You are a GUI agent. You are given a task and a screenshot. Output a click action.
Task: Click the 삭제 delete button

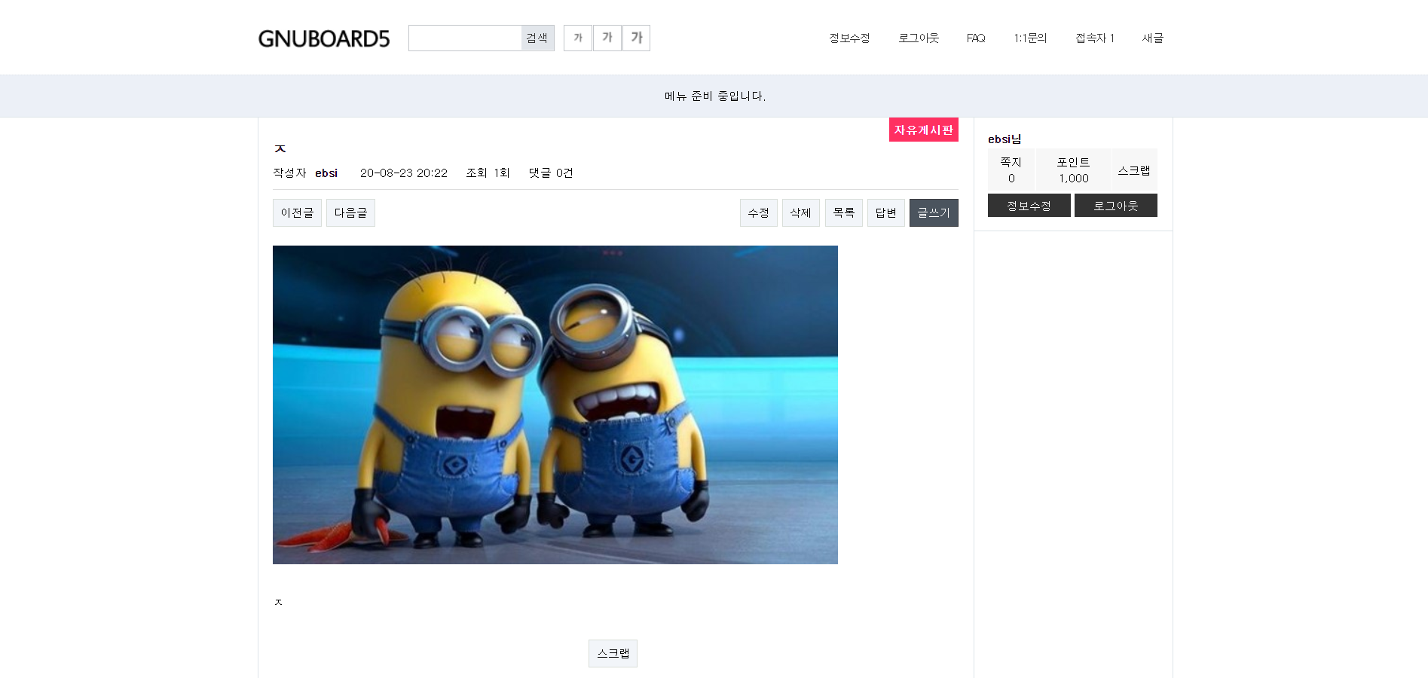click(x=801, y=213)
